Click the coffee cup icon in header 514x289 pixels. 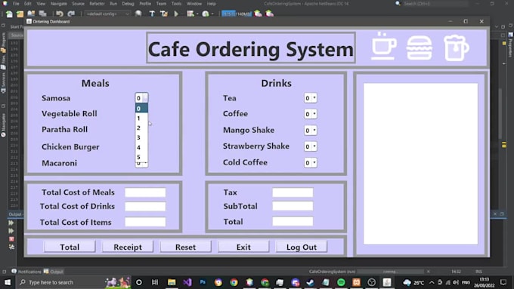point(384,46)
